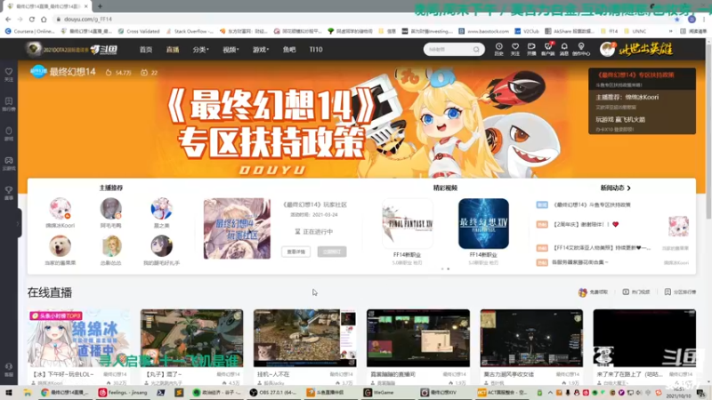Click the Douyu site logo
Screen dimensions: 712x400
[104, 50]
